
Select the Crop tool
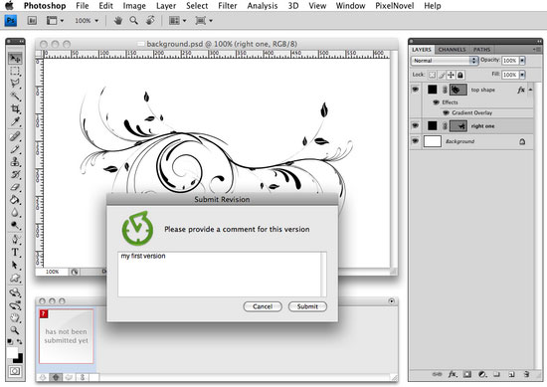coord(15,108)
